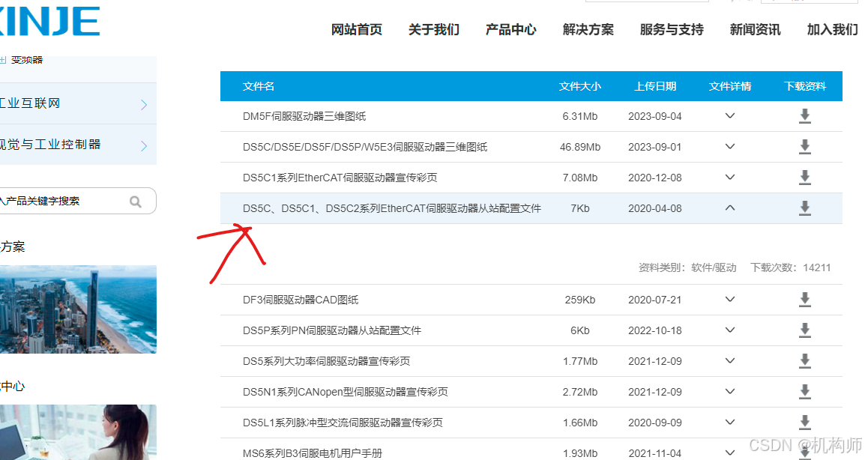
Task: Open the 服务与支持 menu
Action: (x=672, y=29)
